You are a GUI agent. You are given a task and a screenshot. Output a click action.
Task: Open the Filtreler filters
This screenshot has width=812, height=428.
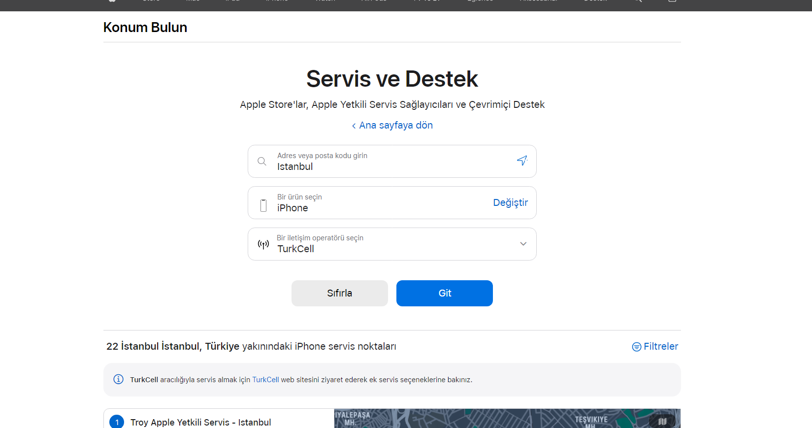point(655,346)
